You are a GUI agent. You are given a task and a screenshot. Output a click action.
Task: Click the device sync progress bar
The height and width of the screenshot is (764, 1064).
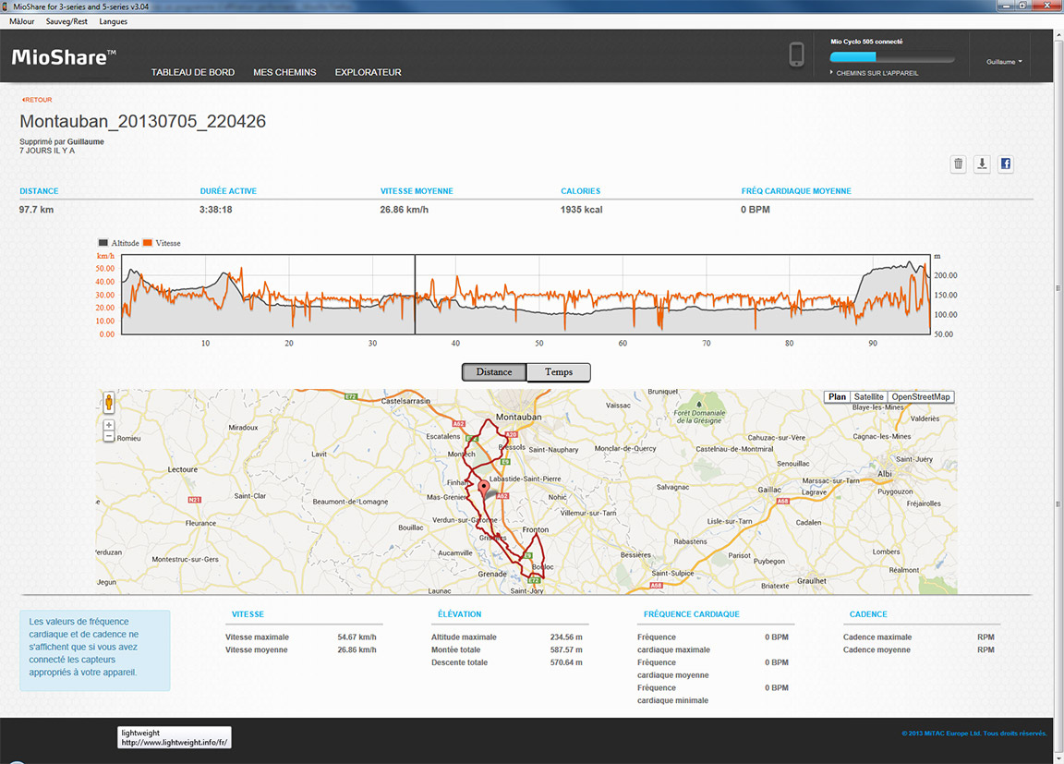[892, 57]
